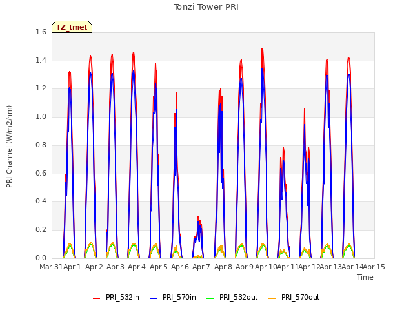The height and width of the screenshot is (310, 413).
Task: Click the blue PRI_570in legend swatch
Action: pos(154,298)
